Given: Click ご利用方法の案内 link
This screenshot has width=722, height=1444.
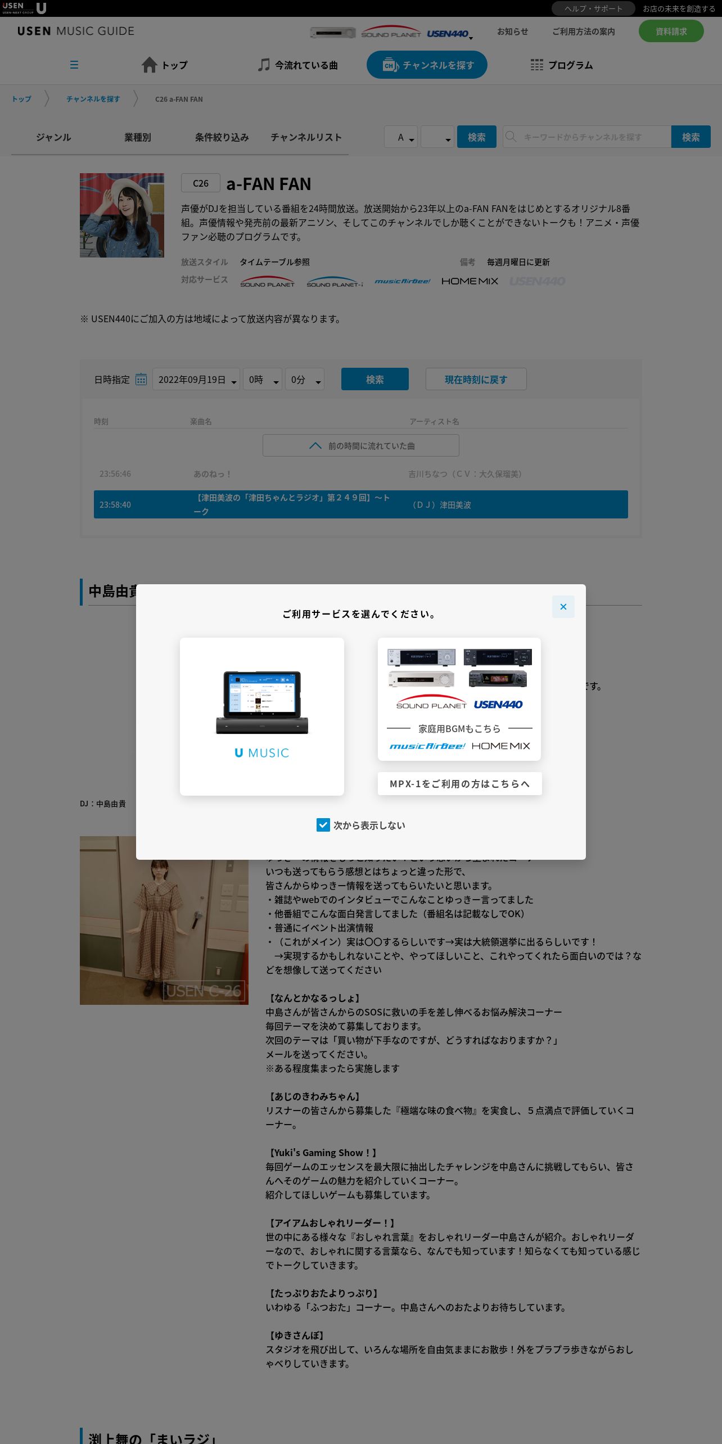Looking at the screenshot, I should (583, 31).
